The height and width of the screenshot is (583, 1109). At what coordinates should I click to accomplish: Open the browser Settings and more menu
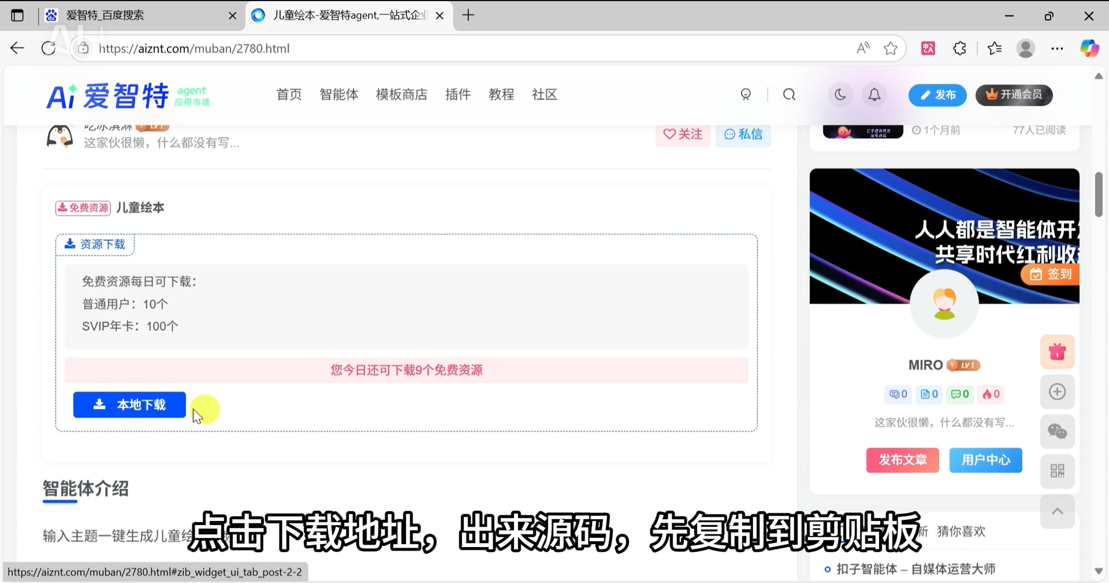point(1057,48)
